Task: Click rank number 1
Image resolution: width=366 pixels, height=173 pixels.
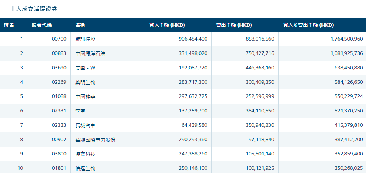Action: 22,39
